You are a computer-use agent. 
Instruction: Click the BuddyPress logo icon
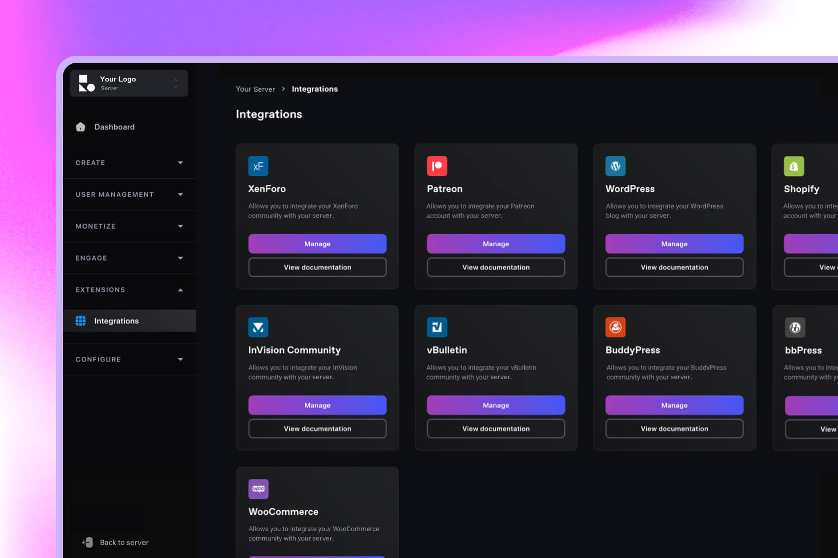(616, 327)
